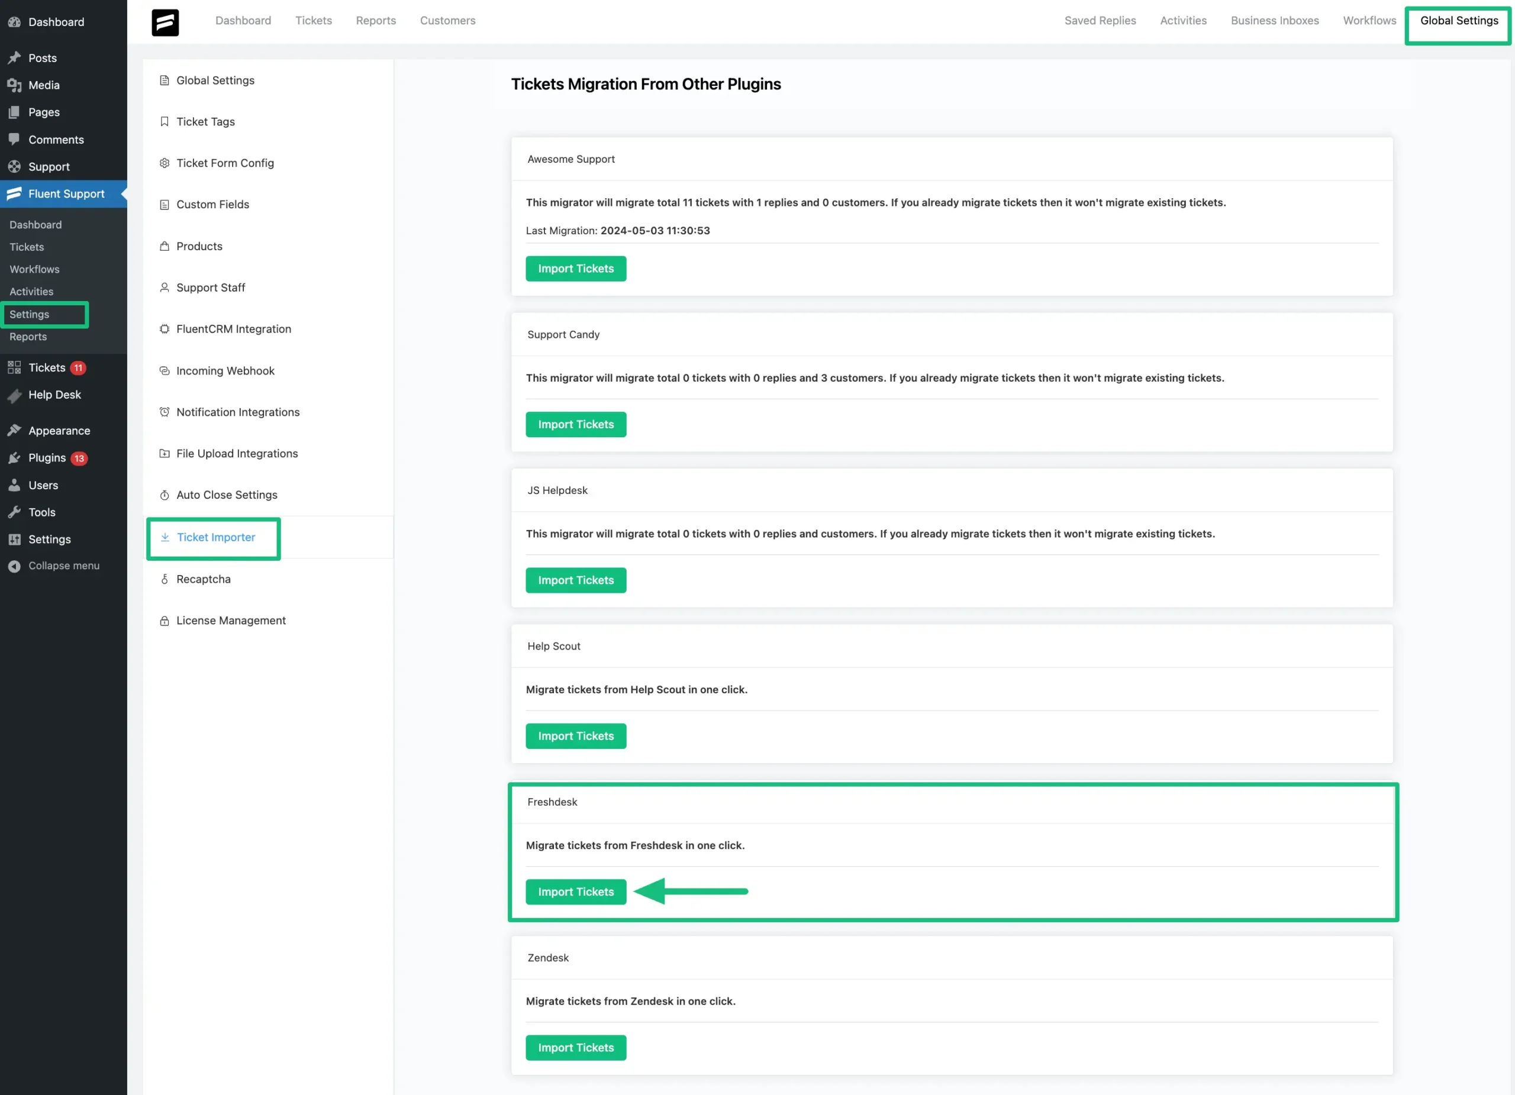Click the JS Helpdesk card title
This screenshot has width=1515, height=1095.
point(558,490)
